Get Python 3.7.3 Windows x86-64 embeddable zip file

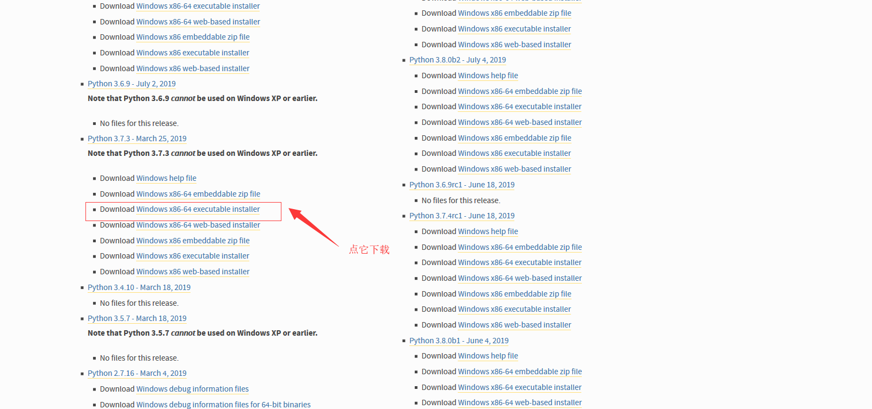(x=198, y=194)
